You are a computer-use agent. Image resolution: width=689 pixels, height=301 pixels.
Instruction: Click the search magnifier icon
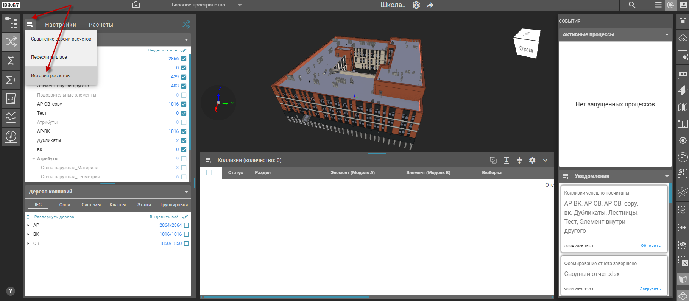point(632,5)
